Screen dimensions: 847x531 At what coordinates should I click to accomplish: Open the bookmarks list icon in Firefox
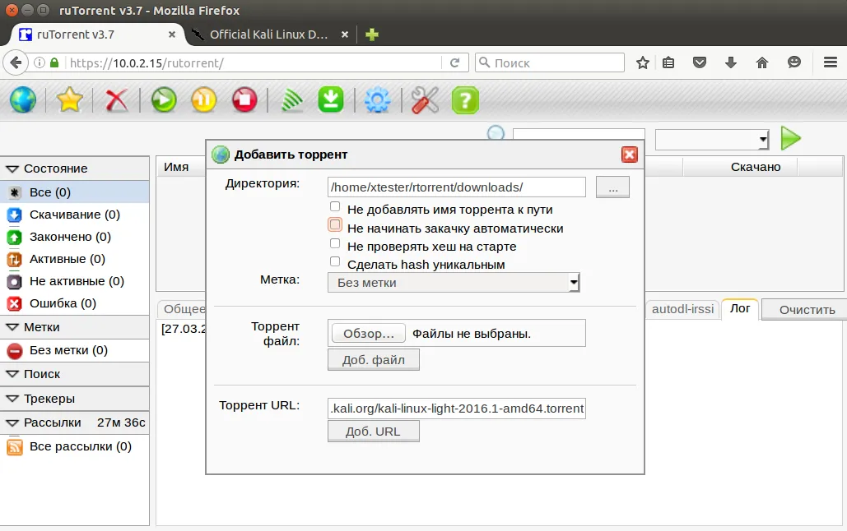pos(668,63)
